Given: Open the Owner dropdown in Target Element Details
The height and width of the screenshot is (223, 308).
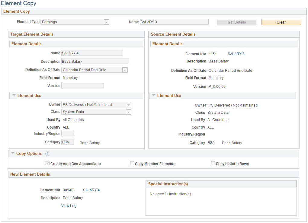Looking at the screenshot, I should 128,104.
